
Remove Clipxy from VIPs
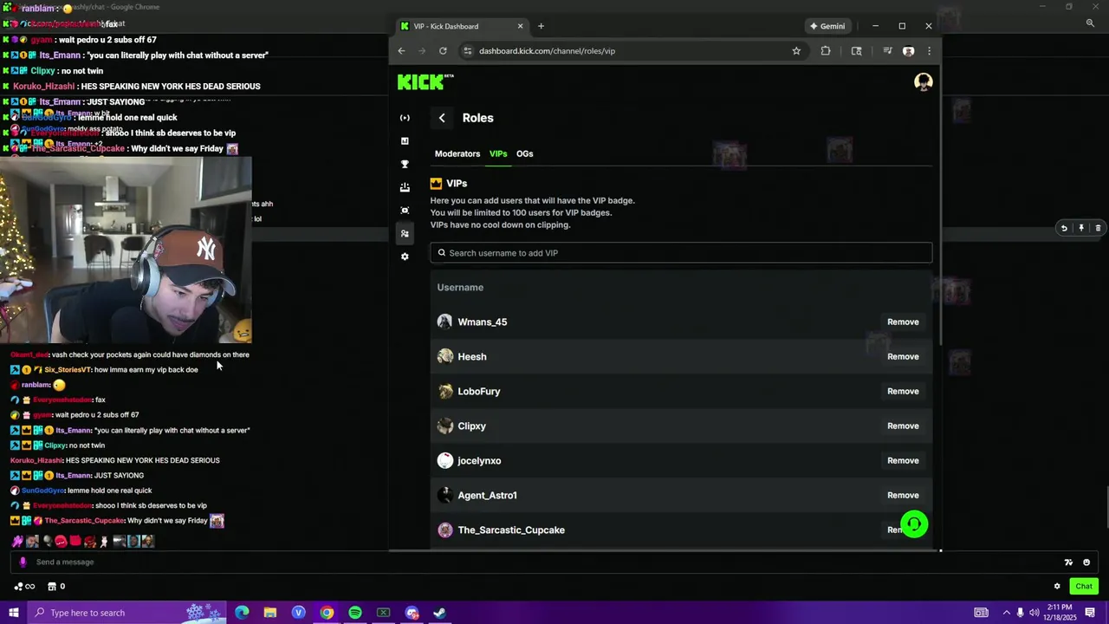tap(903, 426)
